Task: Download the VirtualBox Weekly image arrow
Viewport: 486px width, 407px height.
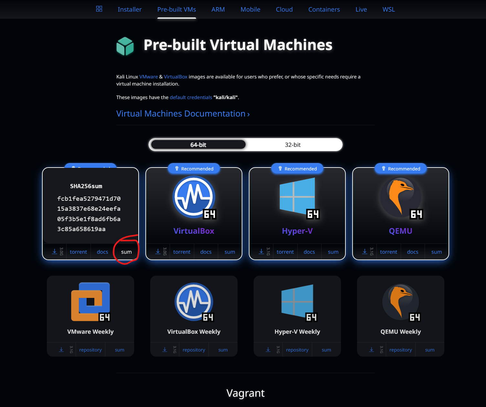Action: tap(165, 350)
